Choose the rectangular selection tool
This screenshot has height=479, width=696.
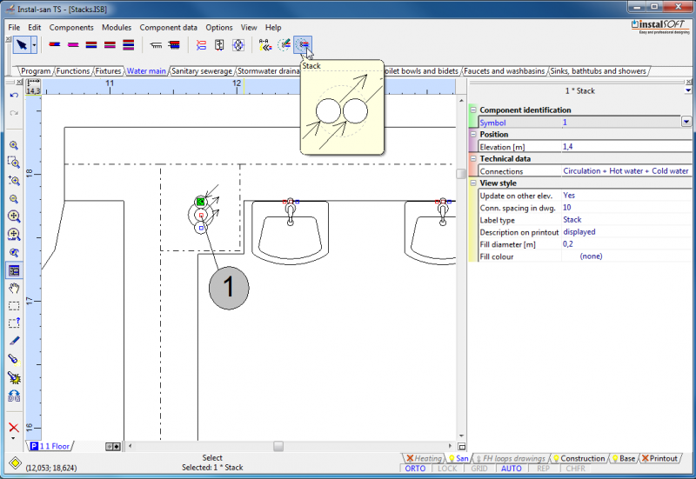click(14, 306)
